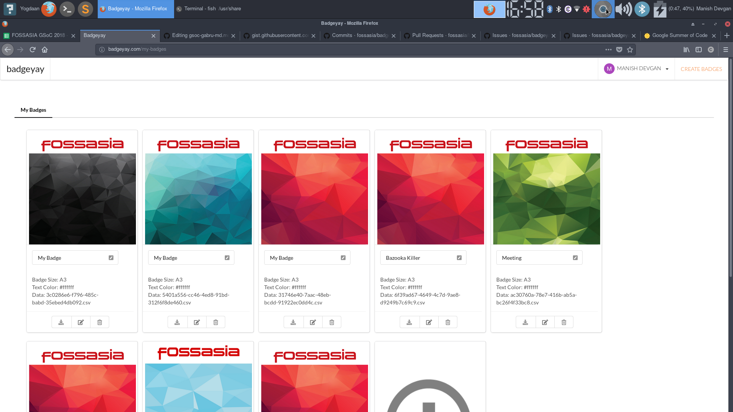This screenshot has height=412, width=733.
Task: Toggle Firefox sidebar view
Action: [x=699, y=50]
